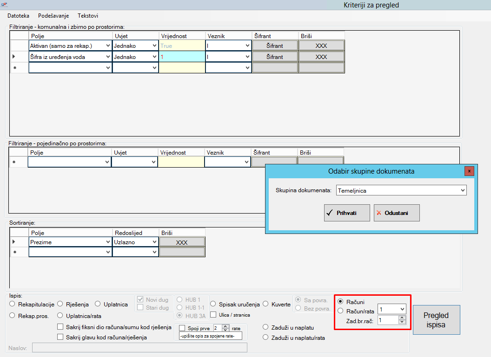Image resolution: width=491 pixels, height=357 pixels.
Task: Open the Podešavanje menu
Action: [x=53, y=15]
